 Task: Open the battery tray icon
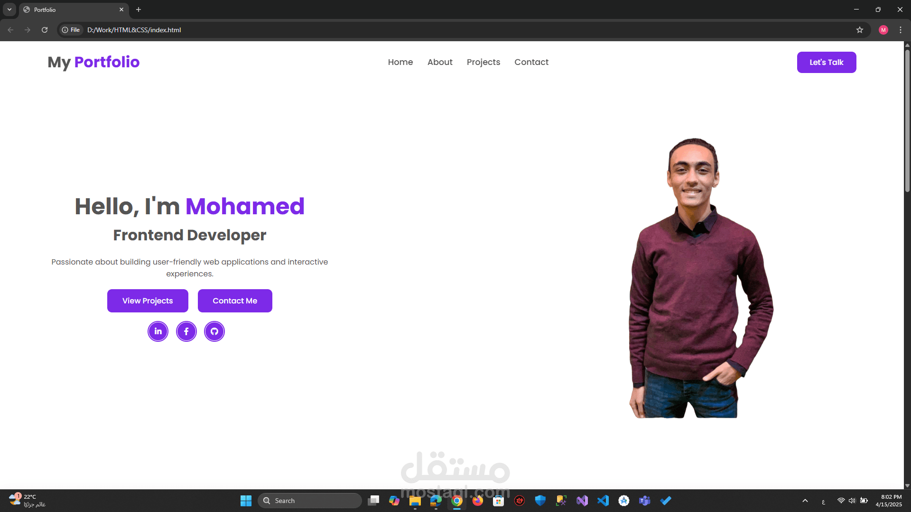pos(864,501)
